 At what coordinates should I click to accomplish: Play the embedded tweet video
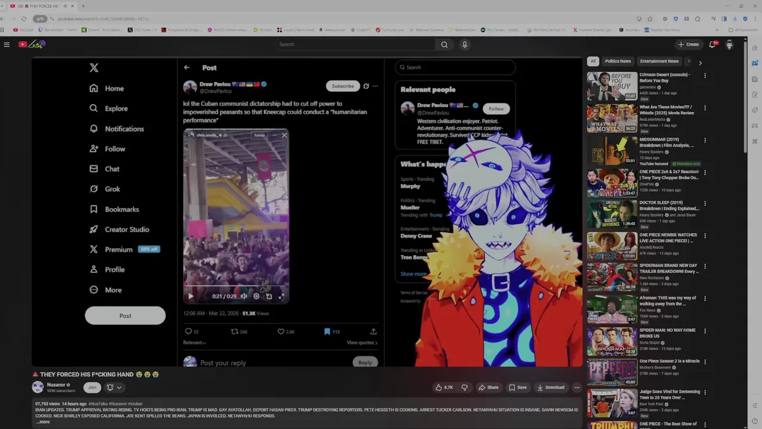190,296
